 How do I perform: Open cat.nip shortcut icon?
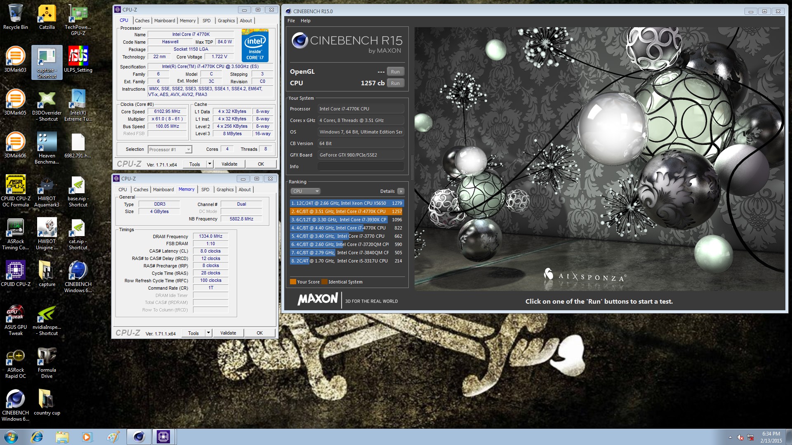(x=78, y=234)
